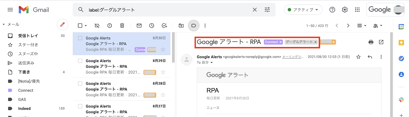Tick checkbox for the 8月30日 email

click(80, 38)
